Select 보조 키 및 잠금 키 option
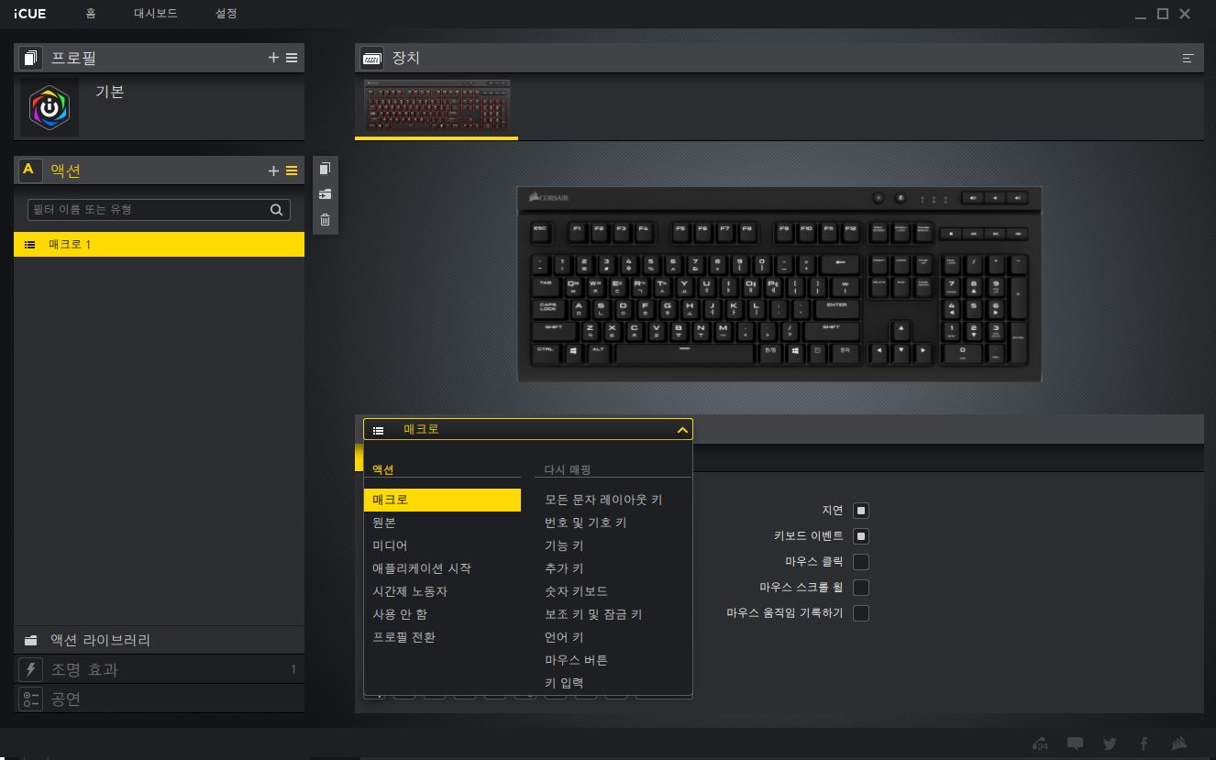Screen dimensions: 1216x760 pyautogui.click(x=593, y=614)
